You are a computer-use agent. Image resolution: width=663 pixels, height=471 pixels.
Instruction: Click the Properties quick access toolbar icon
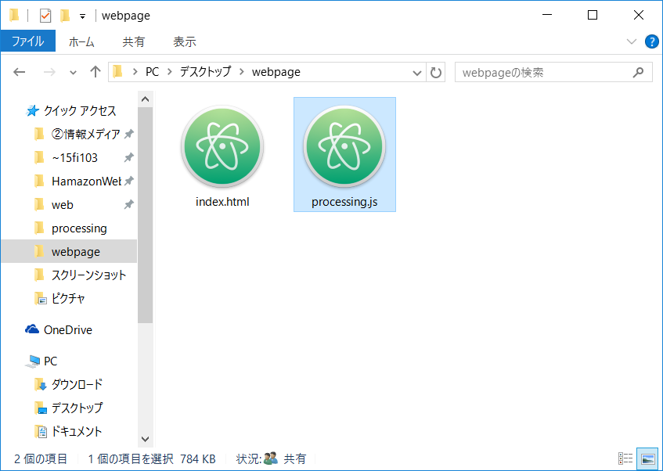45,16
